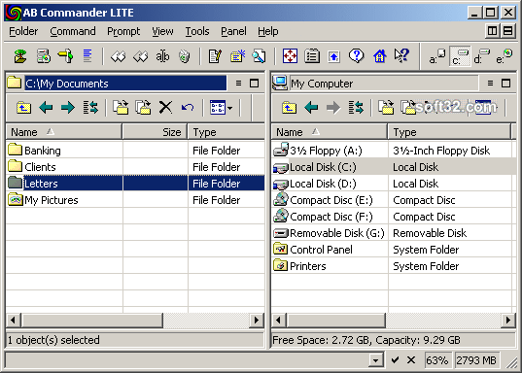Sort left panel by Name column
The height and width of the screenshot is (373, 522).
click(x=64, y=132)
